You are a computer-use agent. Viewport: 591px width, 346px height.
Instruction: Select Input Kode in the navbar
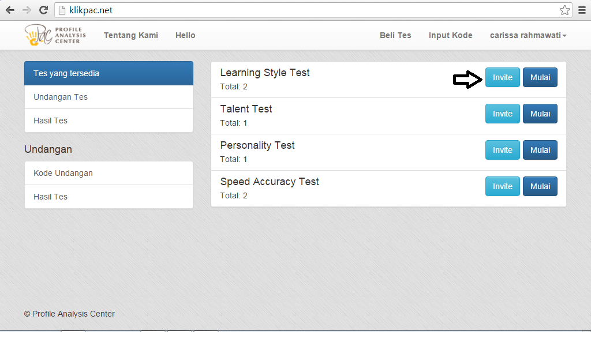pyautogui.click(x=450, y=35)
